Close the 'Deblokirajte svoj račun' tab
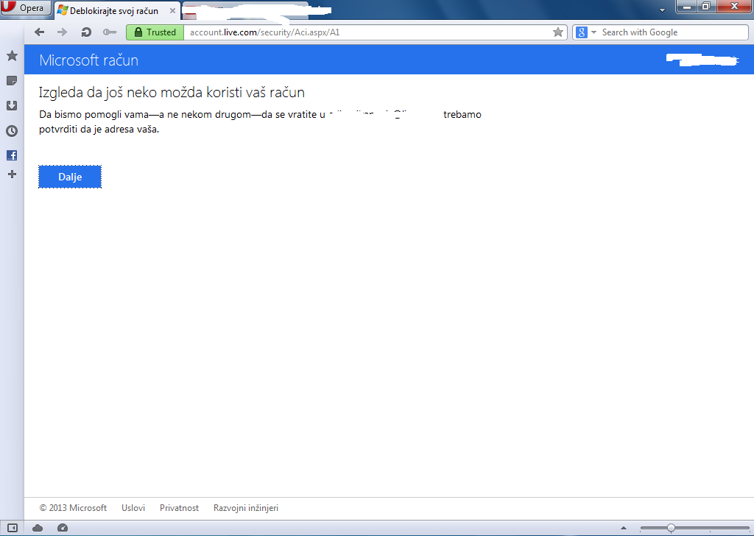This screenshot has height=536, width=754. [x=172, y=10]
